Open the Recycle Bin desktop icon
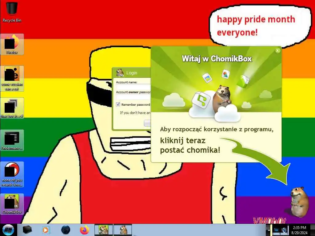 12,12
